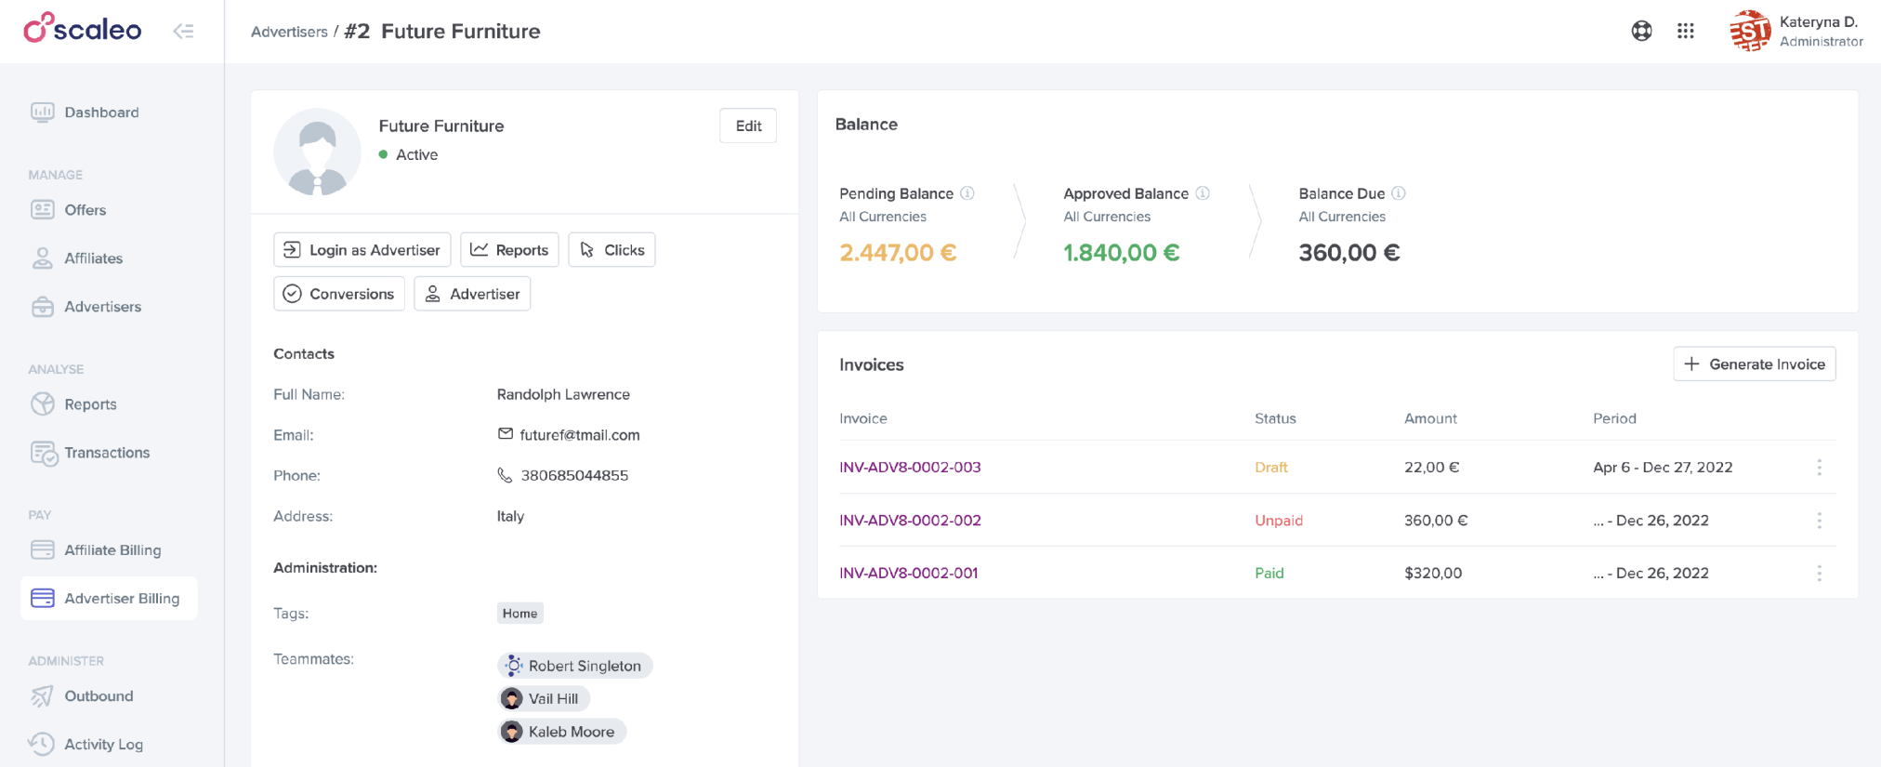
Task: Open the three-dot menu for invoice 0002-002
Action: 1820,521
